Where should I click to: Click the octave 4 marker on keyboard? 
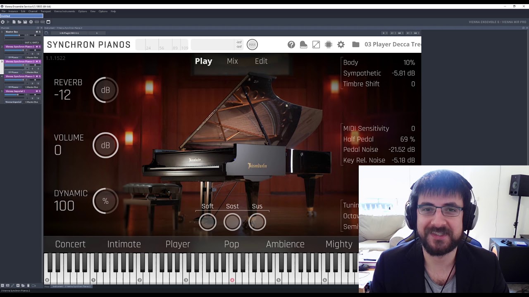click(x=232, y=280)
